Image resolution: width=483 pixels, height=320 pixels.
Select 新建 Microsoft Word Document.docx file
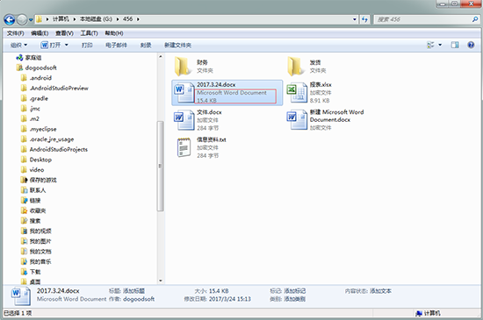(x=326, y=120)
